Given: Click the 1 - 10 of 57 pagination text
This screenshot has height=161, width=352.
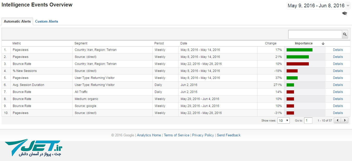Looking at the screenshot, I should point(325,120).
